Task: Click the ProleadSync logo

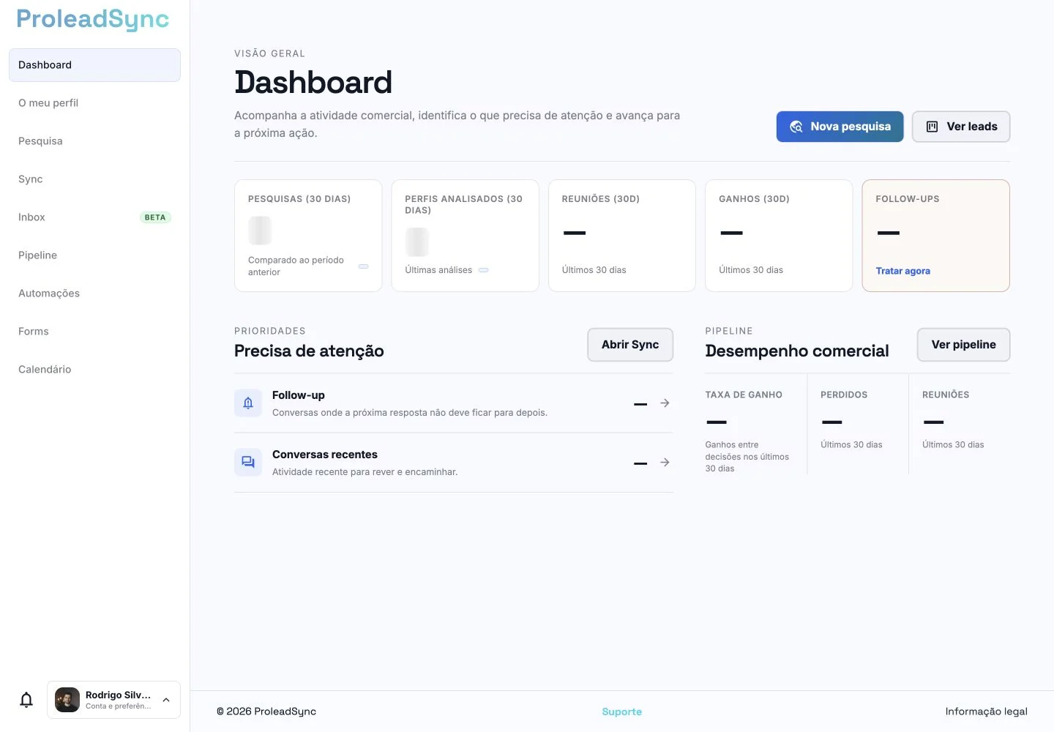Action: pyautogui.click(x=93, y=19)
